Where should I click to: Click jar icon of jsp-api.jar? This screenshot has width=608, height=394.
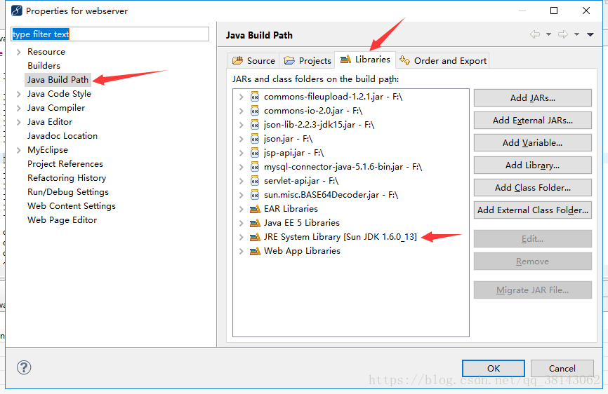pos(255,153)
